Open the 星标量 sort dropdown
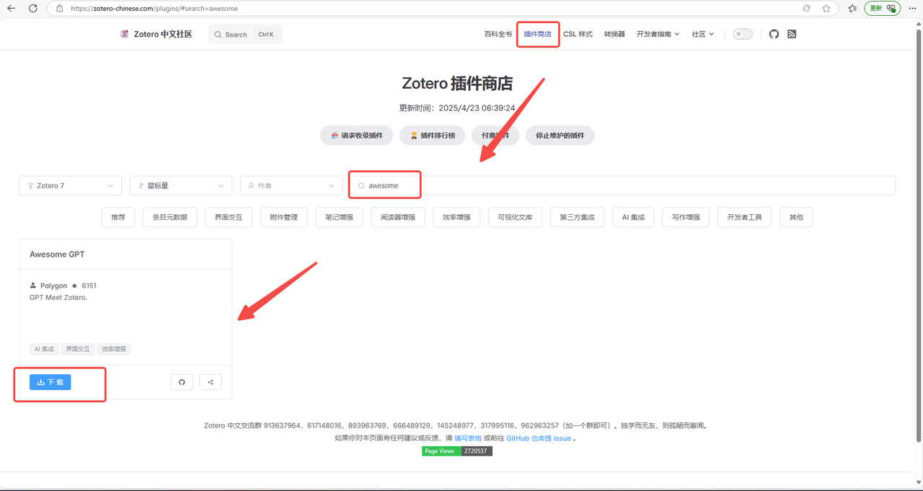923x491 pixels. [x=181, y=185]
